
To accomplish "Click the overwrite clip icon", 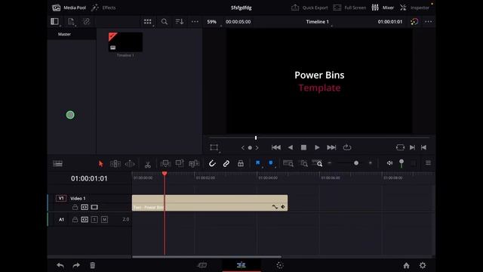I will coord(180,163).
